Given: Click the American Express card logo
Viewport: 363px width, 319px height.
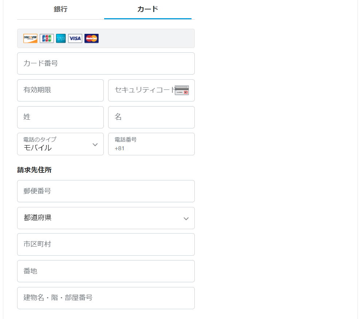Looking at the screenshot, I should tap(61, 39).
